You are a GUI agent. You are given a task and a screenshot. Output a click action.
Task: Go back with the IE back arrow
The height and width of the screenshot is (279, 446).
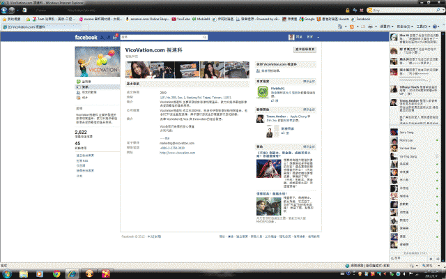4,10
